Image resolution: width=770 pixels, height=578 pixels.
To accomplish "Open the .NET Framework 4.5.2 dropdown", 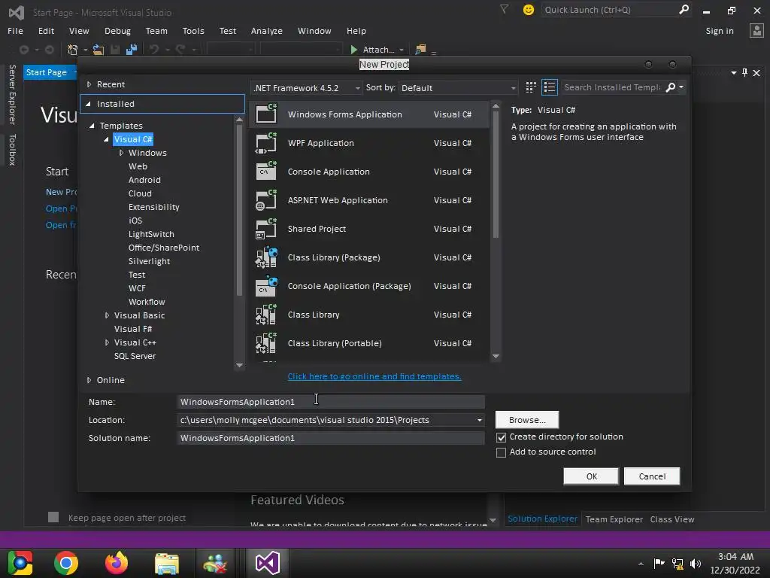I will [307, 88].
